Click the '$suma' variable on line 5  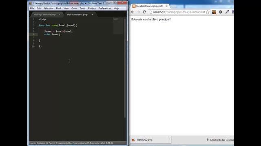(48, 32)
